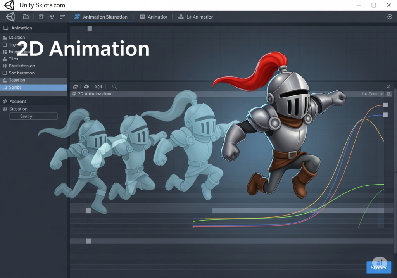Click the Additions circular icon in the sidebar
Image resolution: width=397 pixels, height=278 pixels.
pyautogui.click(x=5, y=101)
